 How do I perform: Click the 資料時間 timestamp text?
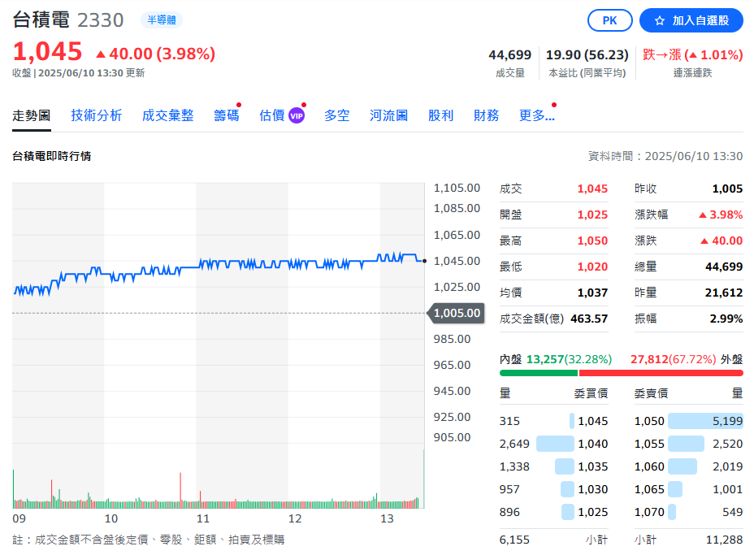pyautogui.click(x=665, y=156)
